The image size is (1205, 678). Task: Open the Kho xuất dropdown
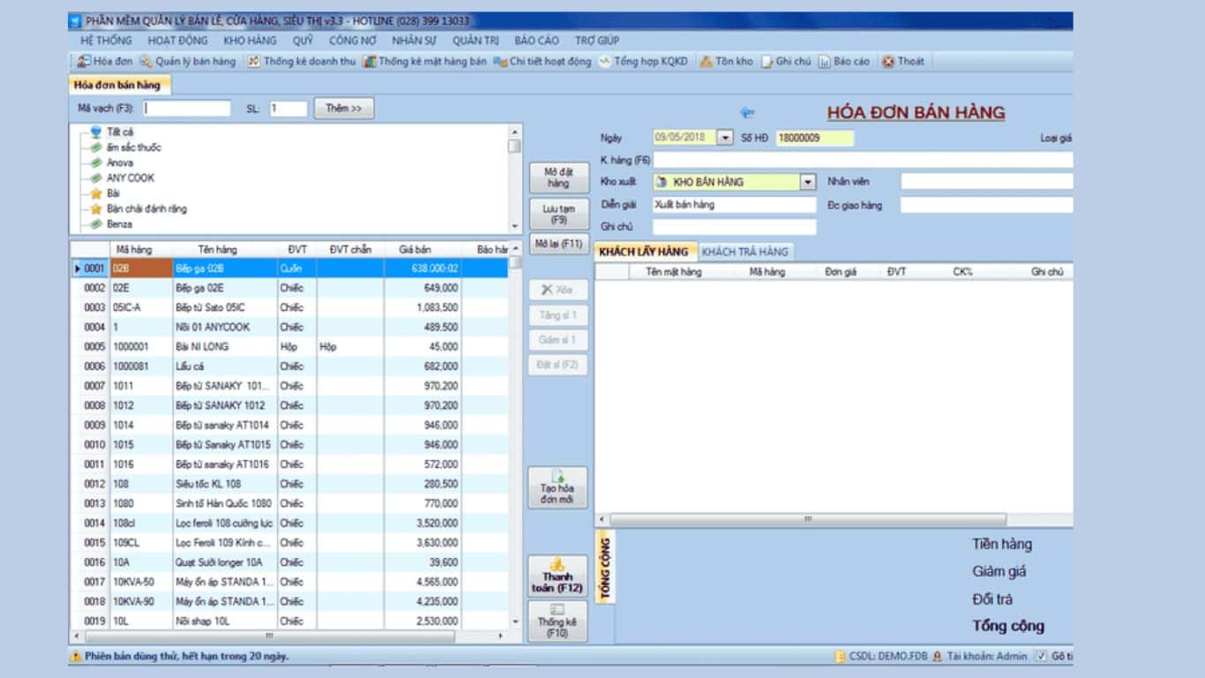tap(808, 182)
